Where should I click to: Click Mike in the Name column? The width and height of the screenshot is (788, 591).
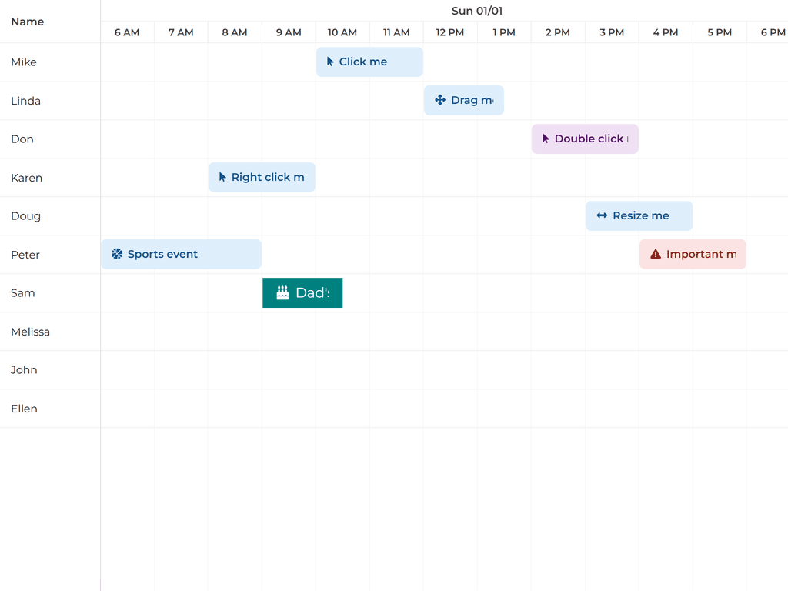[24, 62]
